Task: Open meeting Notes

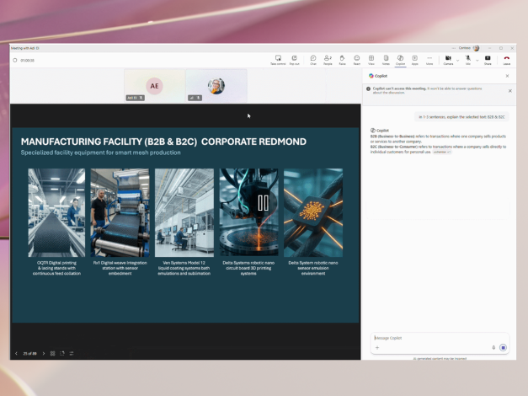Action: click(x=386, y=58)
